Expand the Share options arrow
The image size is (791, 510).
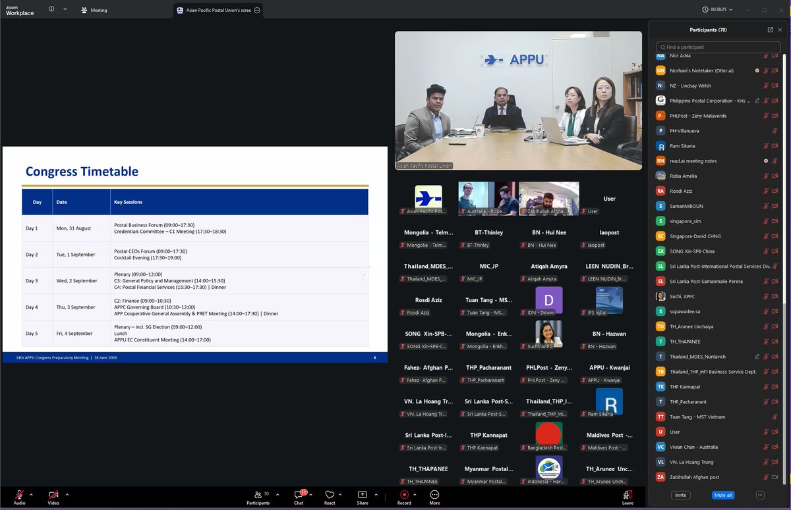pos(375,495)
